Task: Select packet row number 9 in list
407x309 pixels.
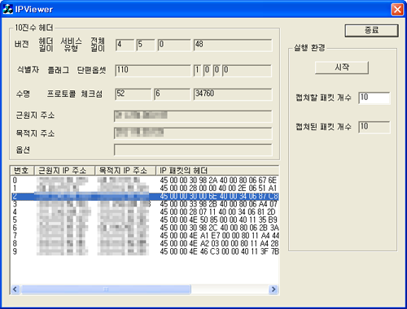Action: tap(145, 251)
